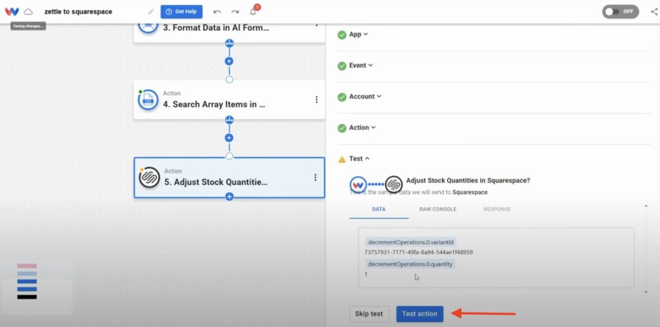Click the Pabbly logo in Test section

(x=358, y=184)
